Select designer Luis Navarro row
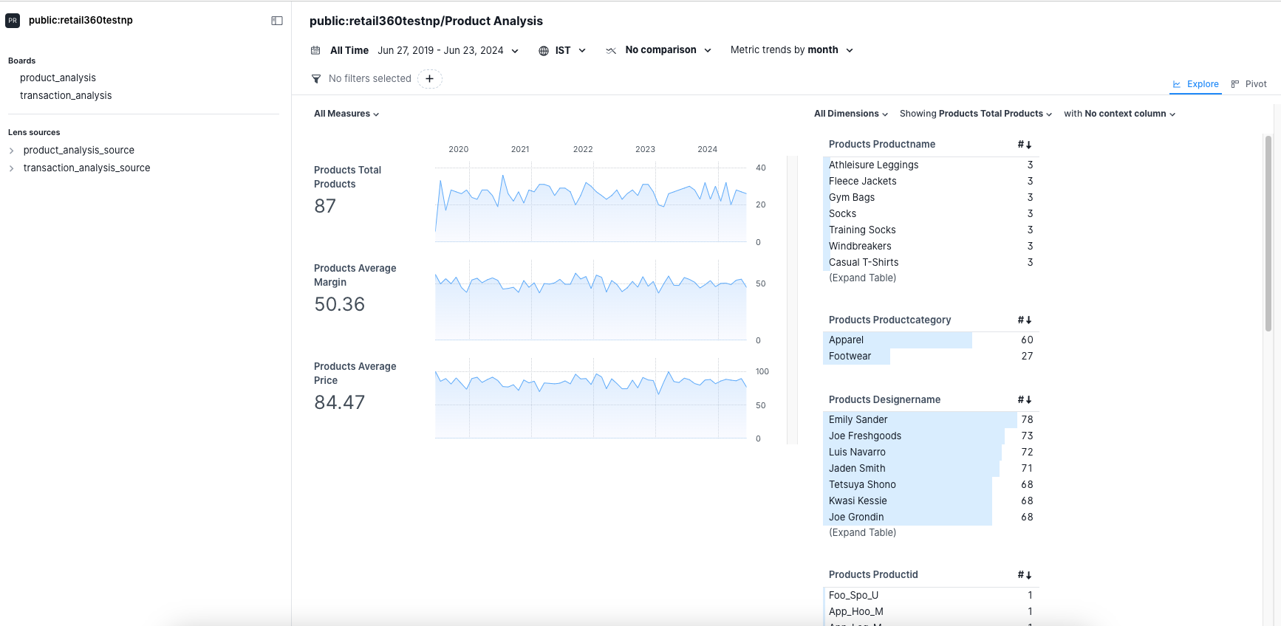1281x626 pixels. tap(931, 453)
